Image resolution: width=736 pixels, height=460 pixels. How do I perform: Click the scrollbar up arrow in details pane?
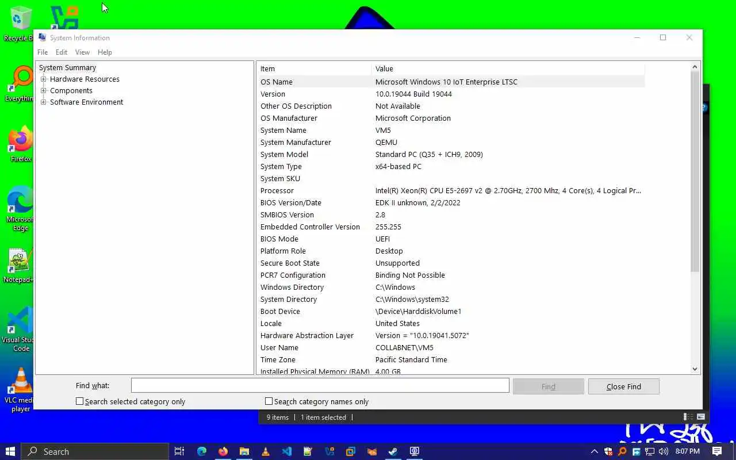click(695, 67)
